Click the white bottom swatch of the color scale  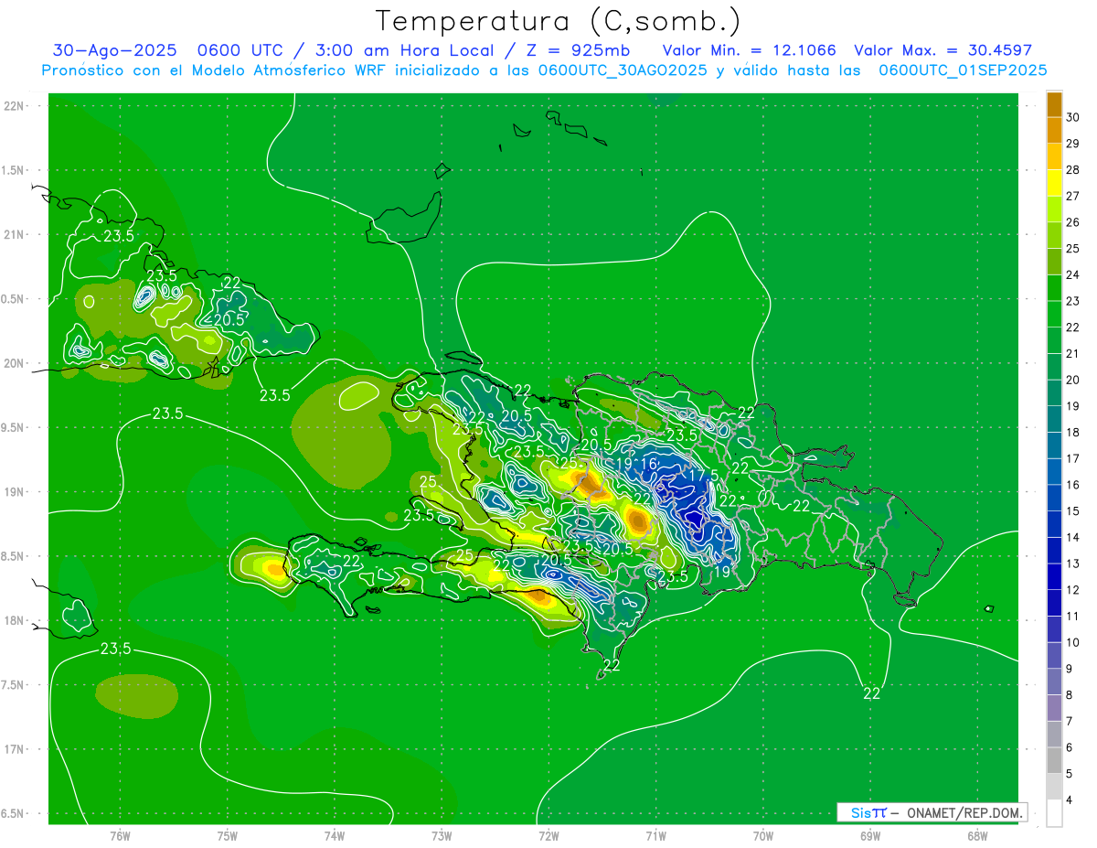[1054, 813]
